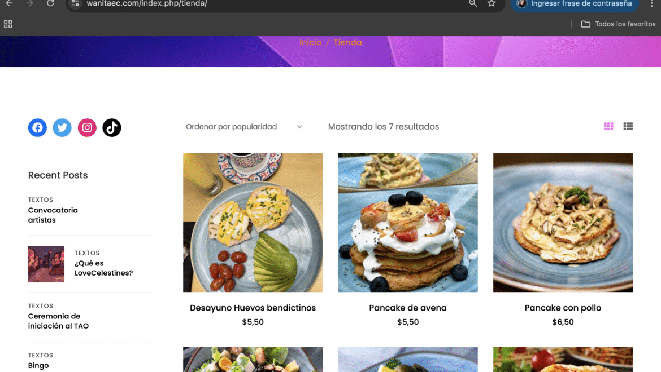
Task: Open Ceremonia de iniciación al TAO post
Action: coord(58,321)
